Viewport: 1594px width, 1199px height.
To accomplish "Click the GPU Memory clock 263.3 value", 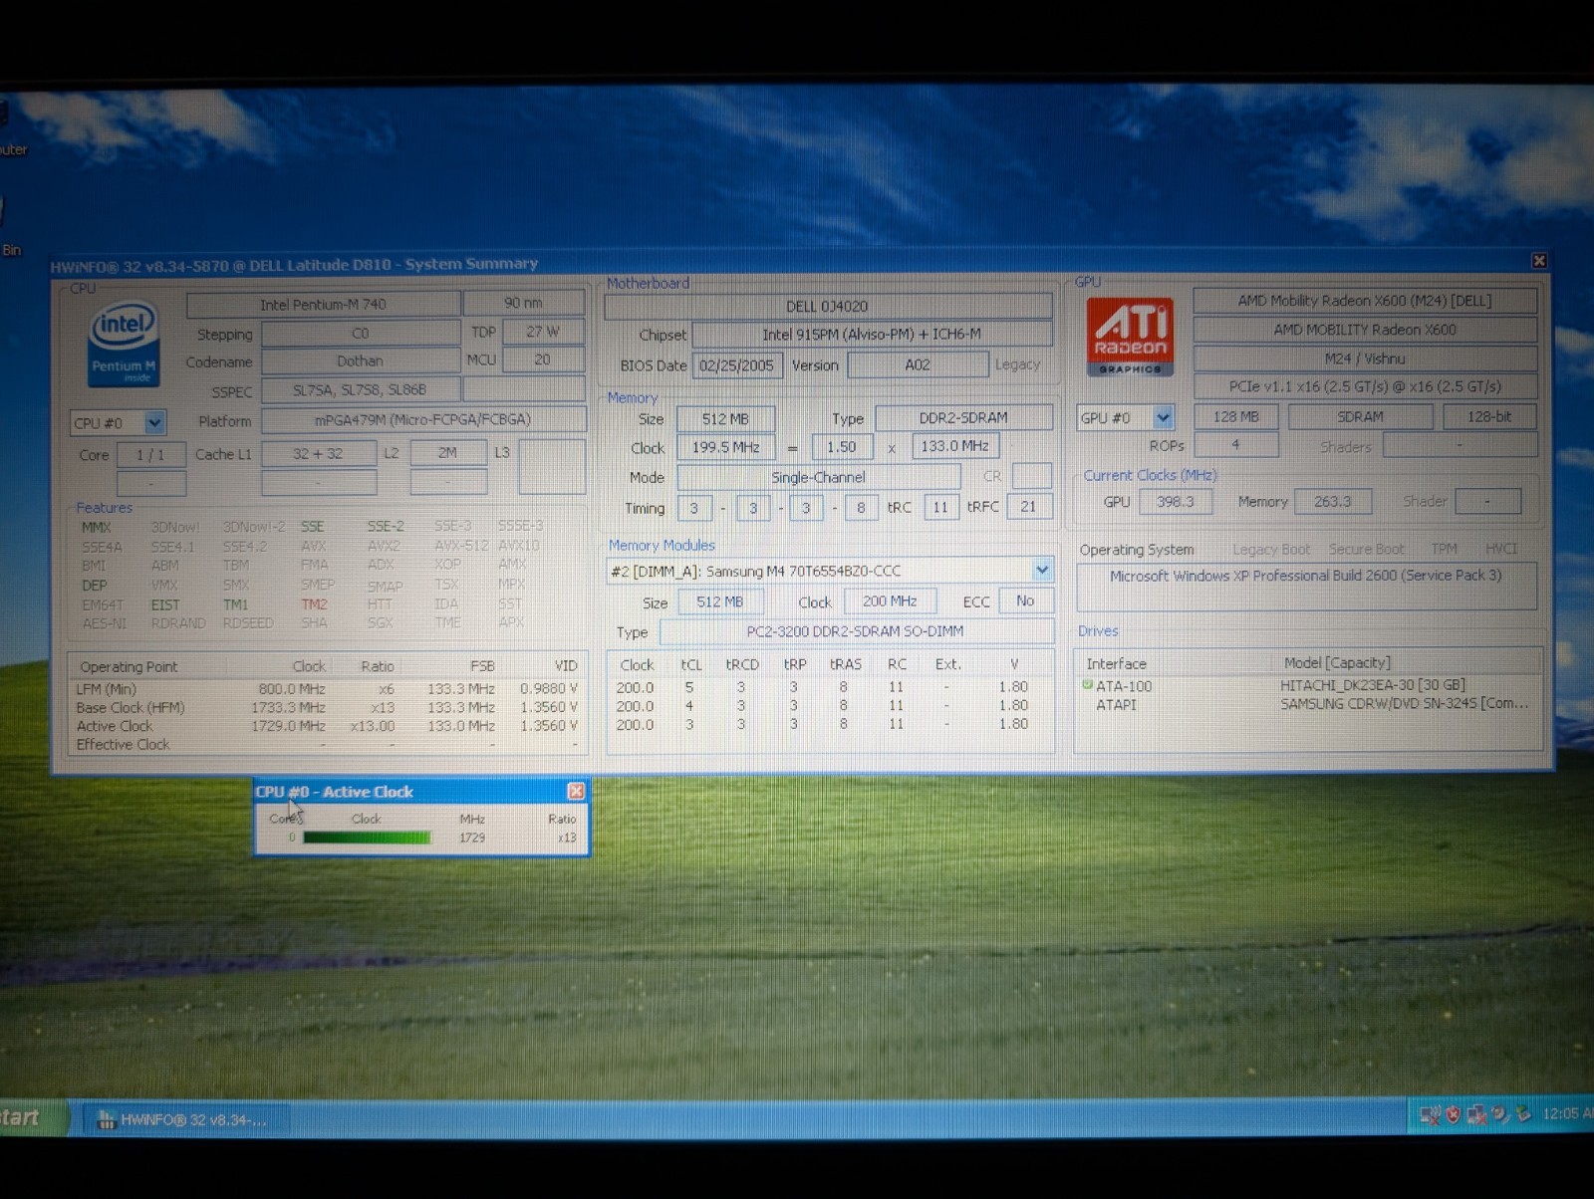I will pyautogui.click(x=1332, y=501).
